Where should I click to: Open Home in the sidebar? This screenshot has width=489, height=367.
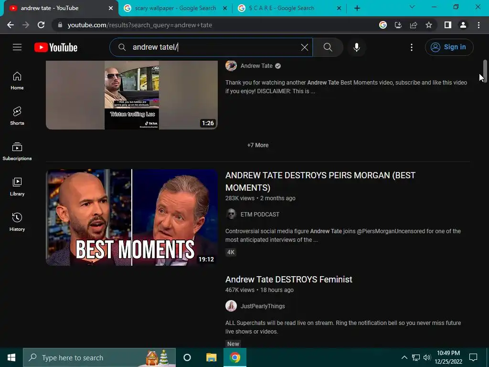[17, 81]
